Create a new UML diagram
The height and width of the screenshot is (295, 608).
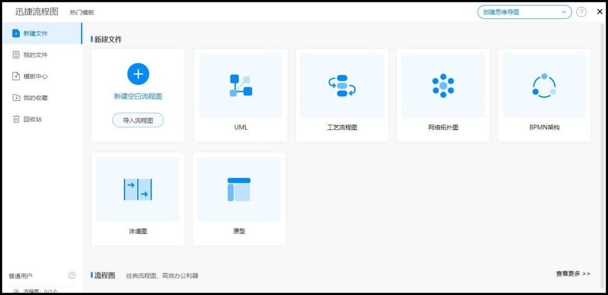tap(240, 94)
